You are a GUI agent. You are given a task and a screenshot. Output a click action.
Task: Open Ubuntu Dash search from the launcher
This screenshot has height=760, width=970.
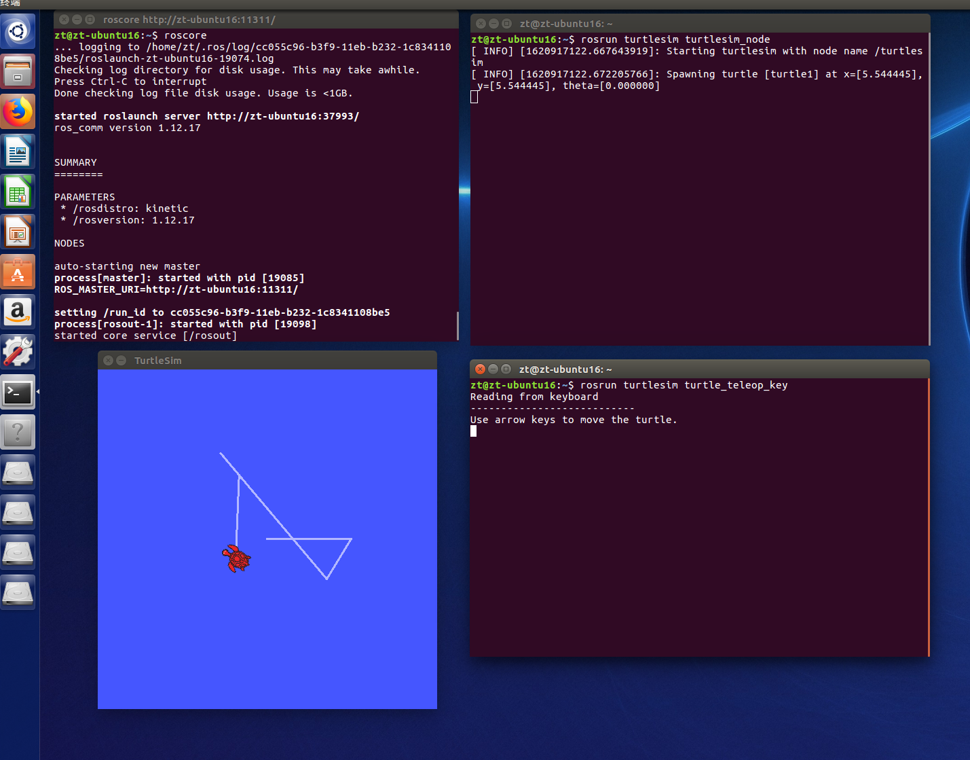click(18, 31)
